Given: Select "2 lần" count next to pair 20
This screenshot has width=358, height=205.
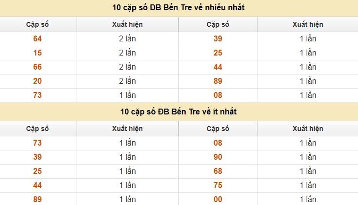Looking at the screenshot, I should [x=127, y=81].
